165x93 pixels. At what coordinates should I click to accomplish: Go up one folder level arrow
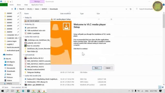pyautogui.click(x=12, y=9)
